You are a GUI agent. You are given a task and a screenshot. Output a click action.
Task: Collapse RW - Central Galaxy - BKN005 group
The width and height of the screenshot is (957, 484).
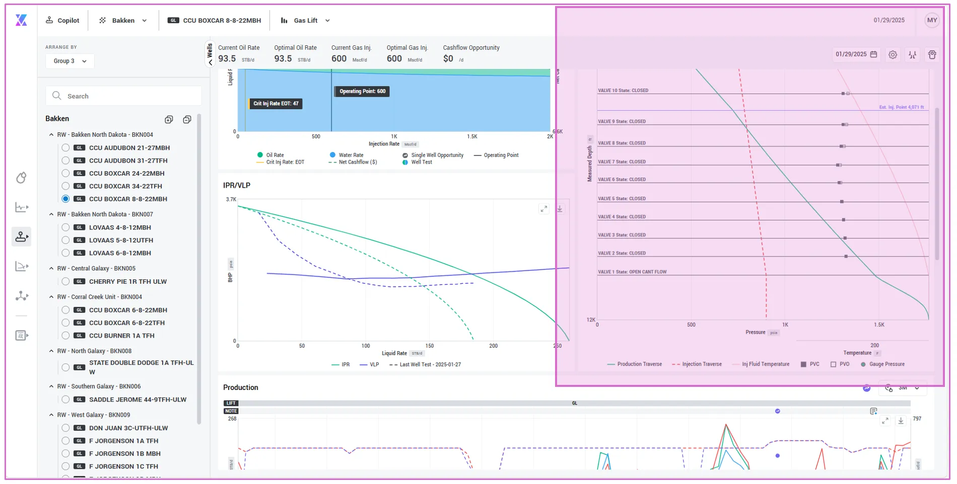pos(51,269)
